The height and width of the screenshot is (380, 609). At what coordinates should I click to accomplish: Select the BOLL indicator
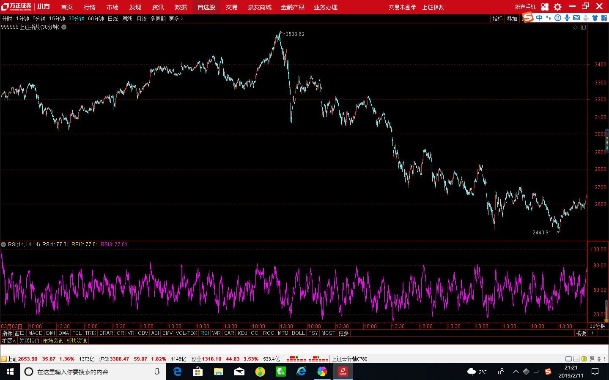pos(298,333)
